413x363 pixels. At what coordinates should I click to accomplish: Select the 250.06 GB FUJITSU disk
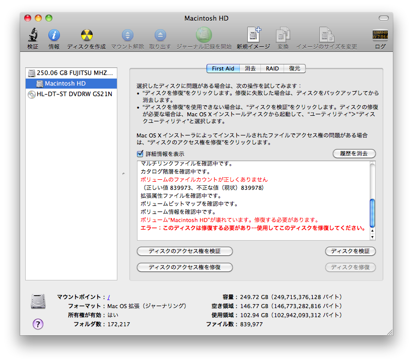pos(71,73)
